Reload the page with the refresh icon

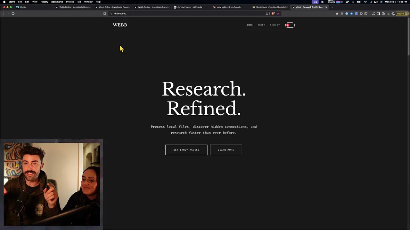click(x=13, y=13)
